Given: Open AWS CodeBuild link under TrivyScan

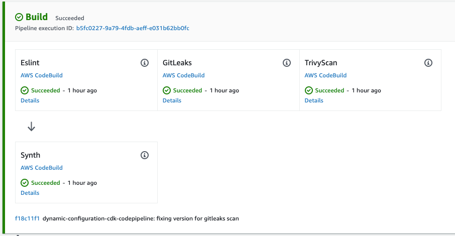Looking at the screenshot, I should [x=325, y=75].
